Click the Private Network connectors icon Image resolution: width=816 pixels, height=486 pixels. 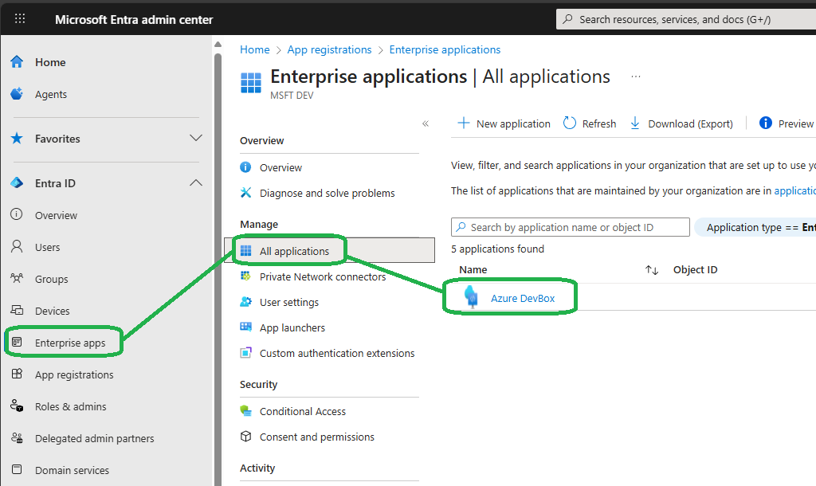(245, 276)
